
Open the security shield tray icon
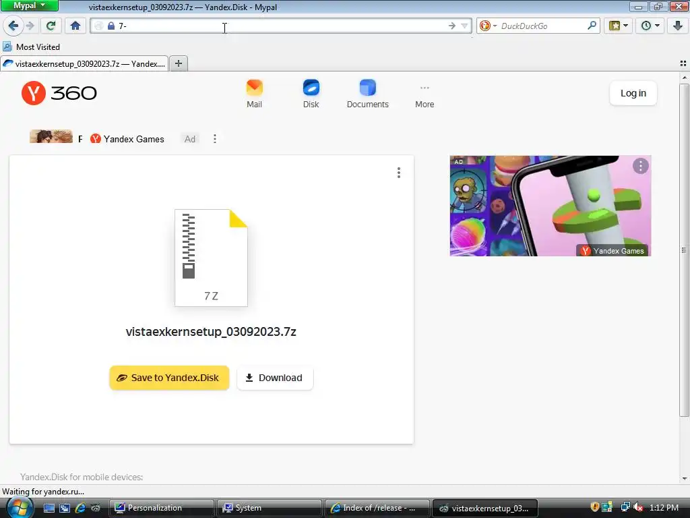(x=594, y=507)
